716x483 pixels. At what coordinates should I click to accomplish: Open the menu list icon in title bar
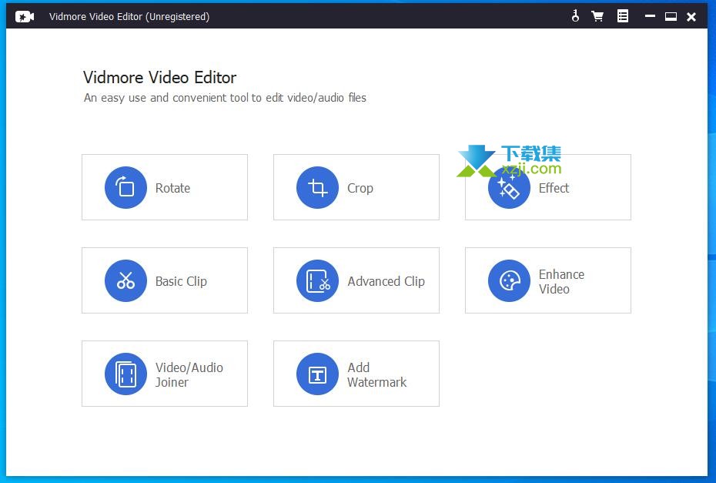coord(623,16)
